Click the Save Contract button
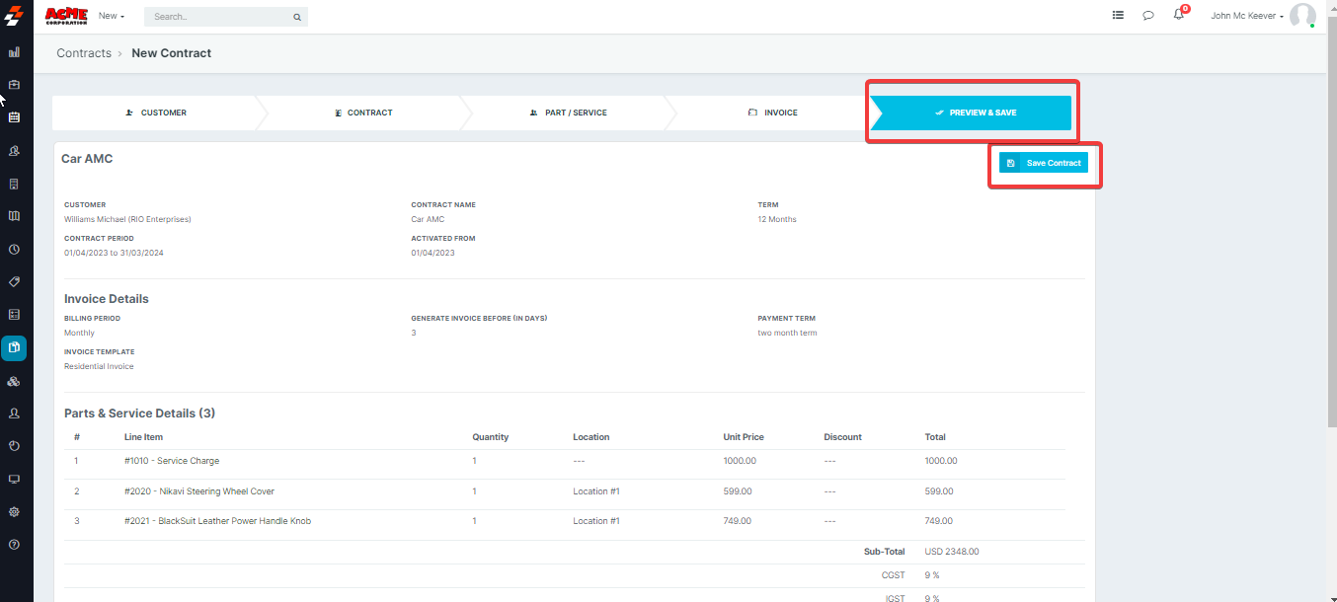Viewport: 1337px width, 602px height. 1044,163
